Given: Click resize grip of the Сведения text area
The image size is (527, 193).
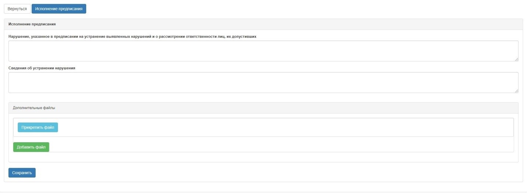Looking at the screenshot, I should pos(516,91).
